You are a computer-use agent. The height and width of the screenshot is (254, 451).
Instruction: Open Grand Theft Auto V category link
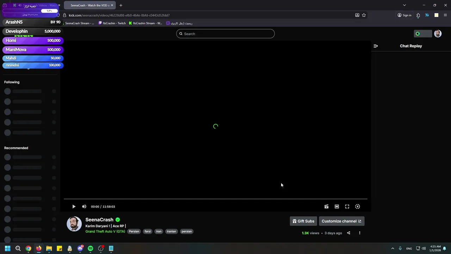(105, 231)
